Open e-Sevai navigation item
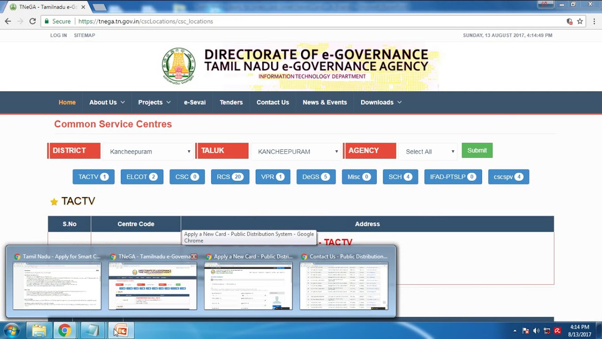 coord(195,102)
